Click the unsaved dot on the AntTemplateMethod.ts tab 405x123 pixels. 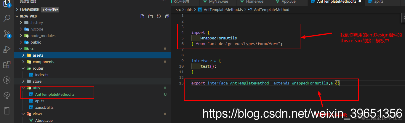(x=360, y=1)
